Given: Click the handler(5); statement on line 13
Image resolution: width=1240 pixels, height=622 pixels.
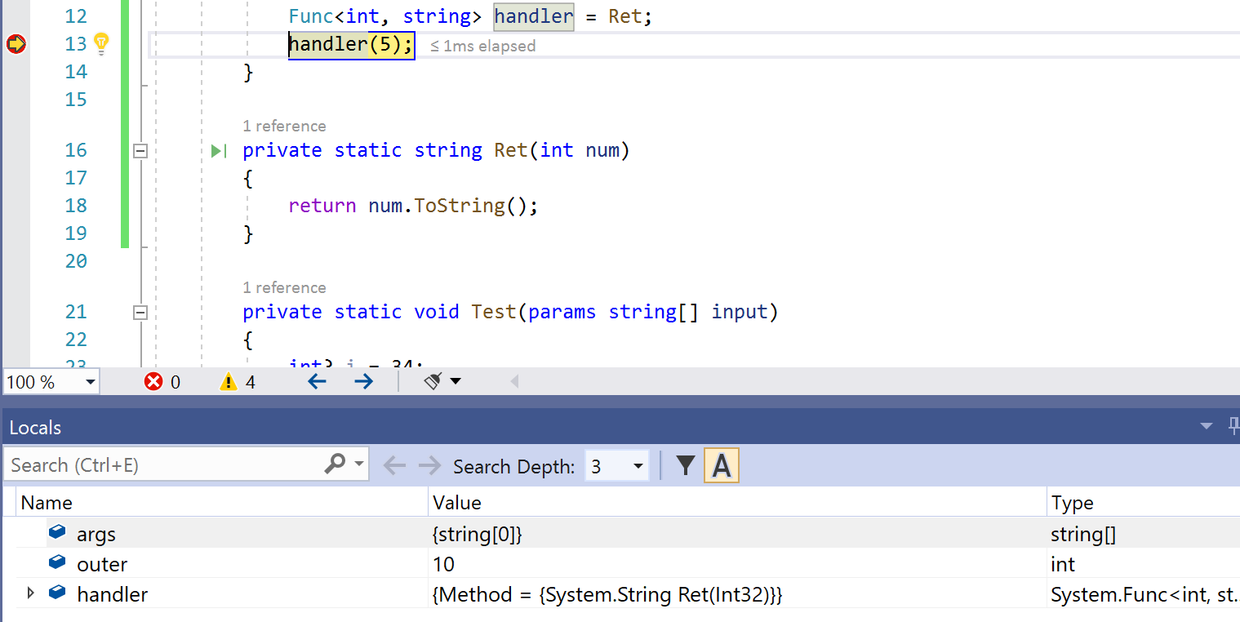Looking at the screenshot, I should click(x=352, y=44).
